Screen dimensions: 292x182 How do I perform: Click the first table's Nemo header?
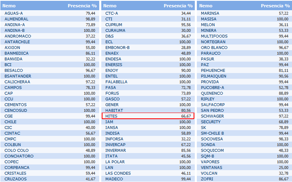[9, 6]
